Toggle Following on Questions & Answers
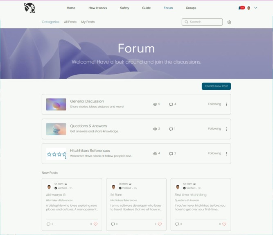The height and width of the screenshot is (235, 273). coord(214,129)
